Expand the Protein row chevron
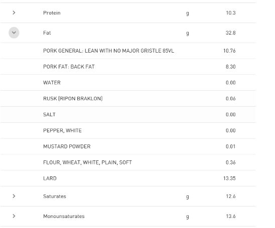The width and height of the screenshot is (275, 228). pyautogui.click(x=14, y=13)
